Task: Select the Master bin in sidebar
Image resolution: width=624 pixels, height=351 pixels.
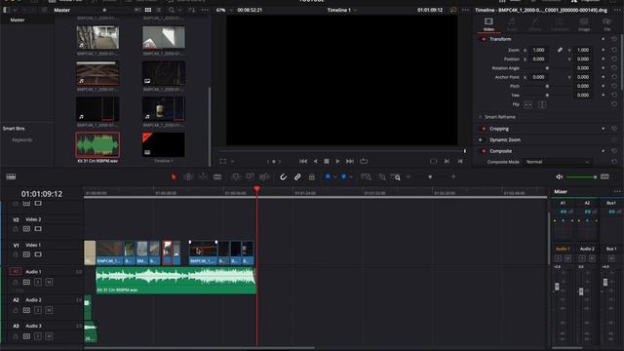Action: coord(18,19)
